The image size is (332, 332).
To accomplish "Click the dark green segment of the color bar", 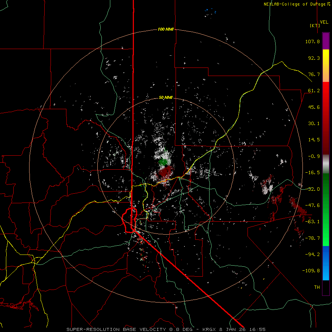I will pyautogui.click(x=326, y=189).
